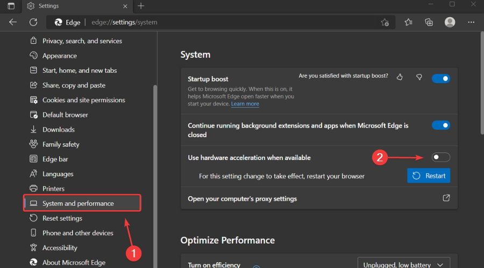Refresh the page with reload icon
The image size is (484, 268).
33,22
